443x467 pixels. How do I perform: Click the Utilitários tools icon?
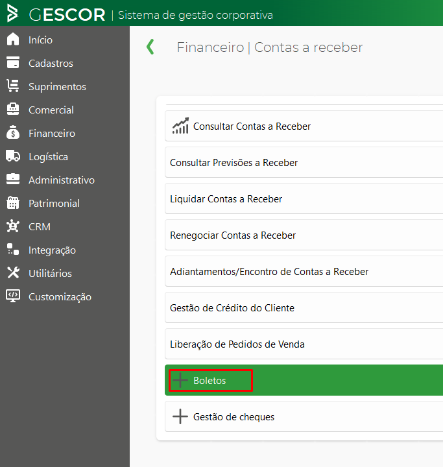point(13,273)
